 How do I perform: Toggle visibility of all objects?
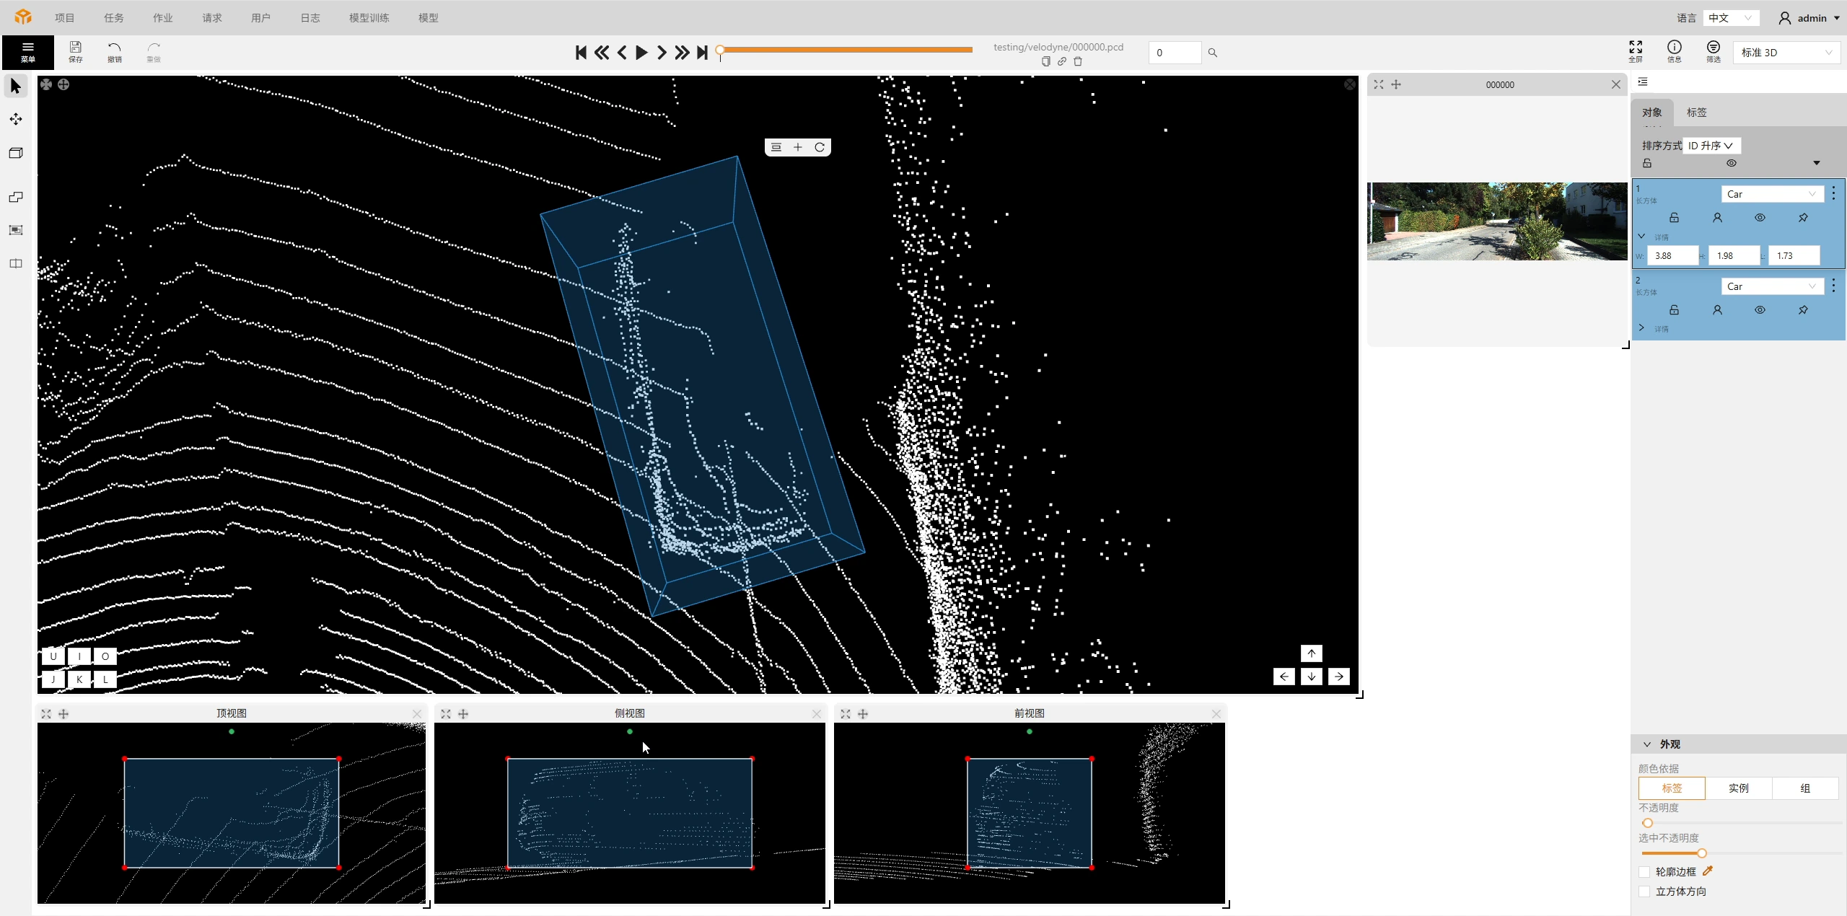pyautogui.click(x=1732, y=163)
